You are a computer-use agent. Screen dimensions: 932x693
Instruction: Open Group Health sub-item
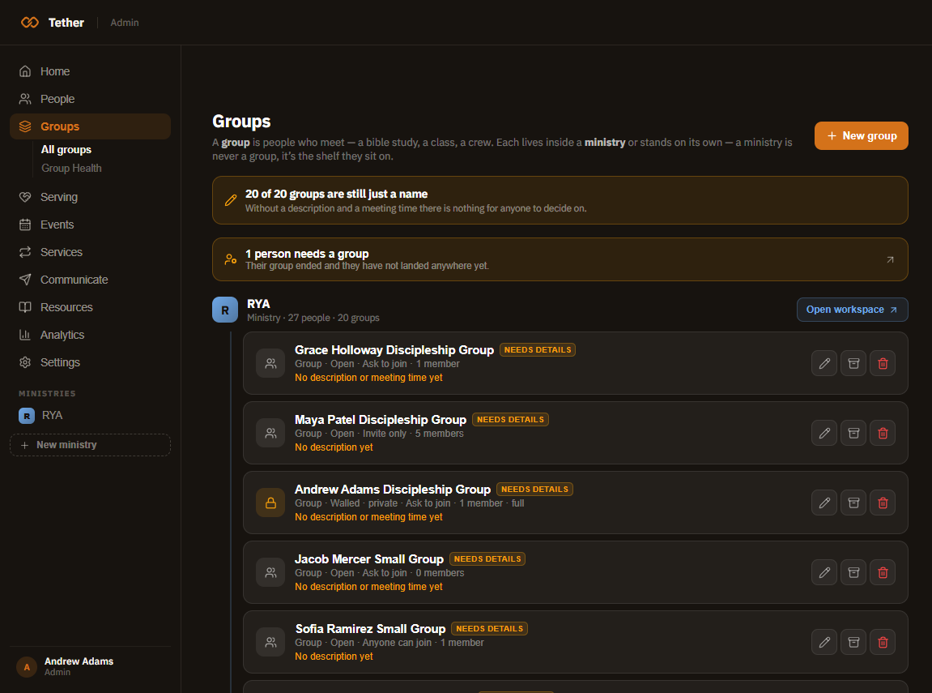coord(71,169)
